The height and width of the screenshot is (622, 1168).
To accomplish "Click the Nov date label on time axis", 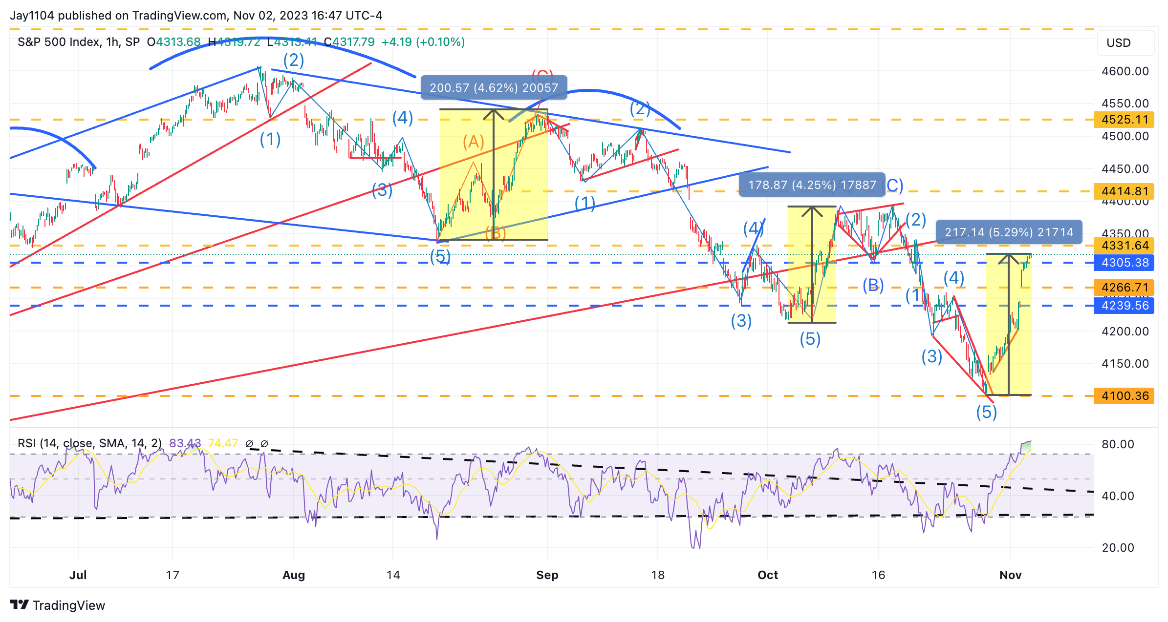I will tap(1011, 575).
